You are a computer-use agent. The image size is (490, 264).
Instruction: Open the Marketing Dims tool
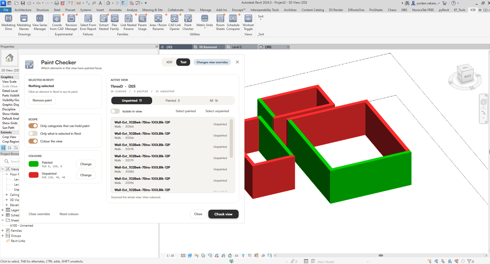tap(8, 23)
